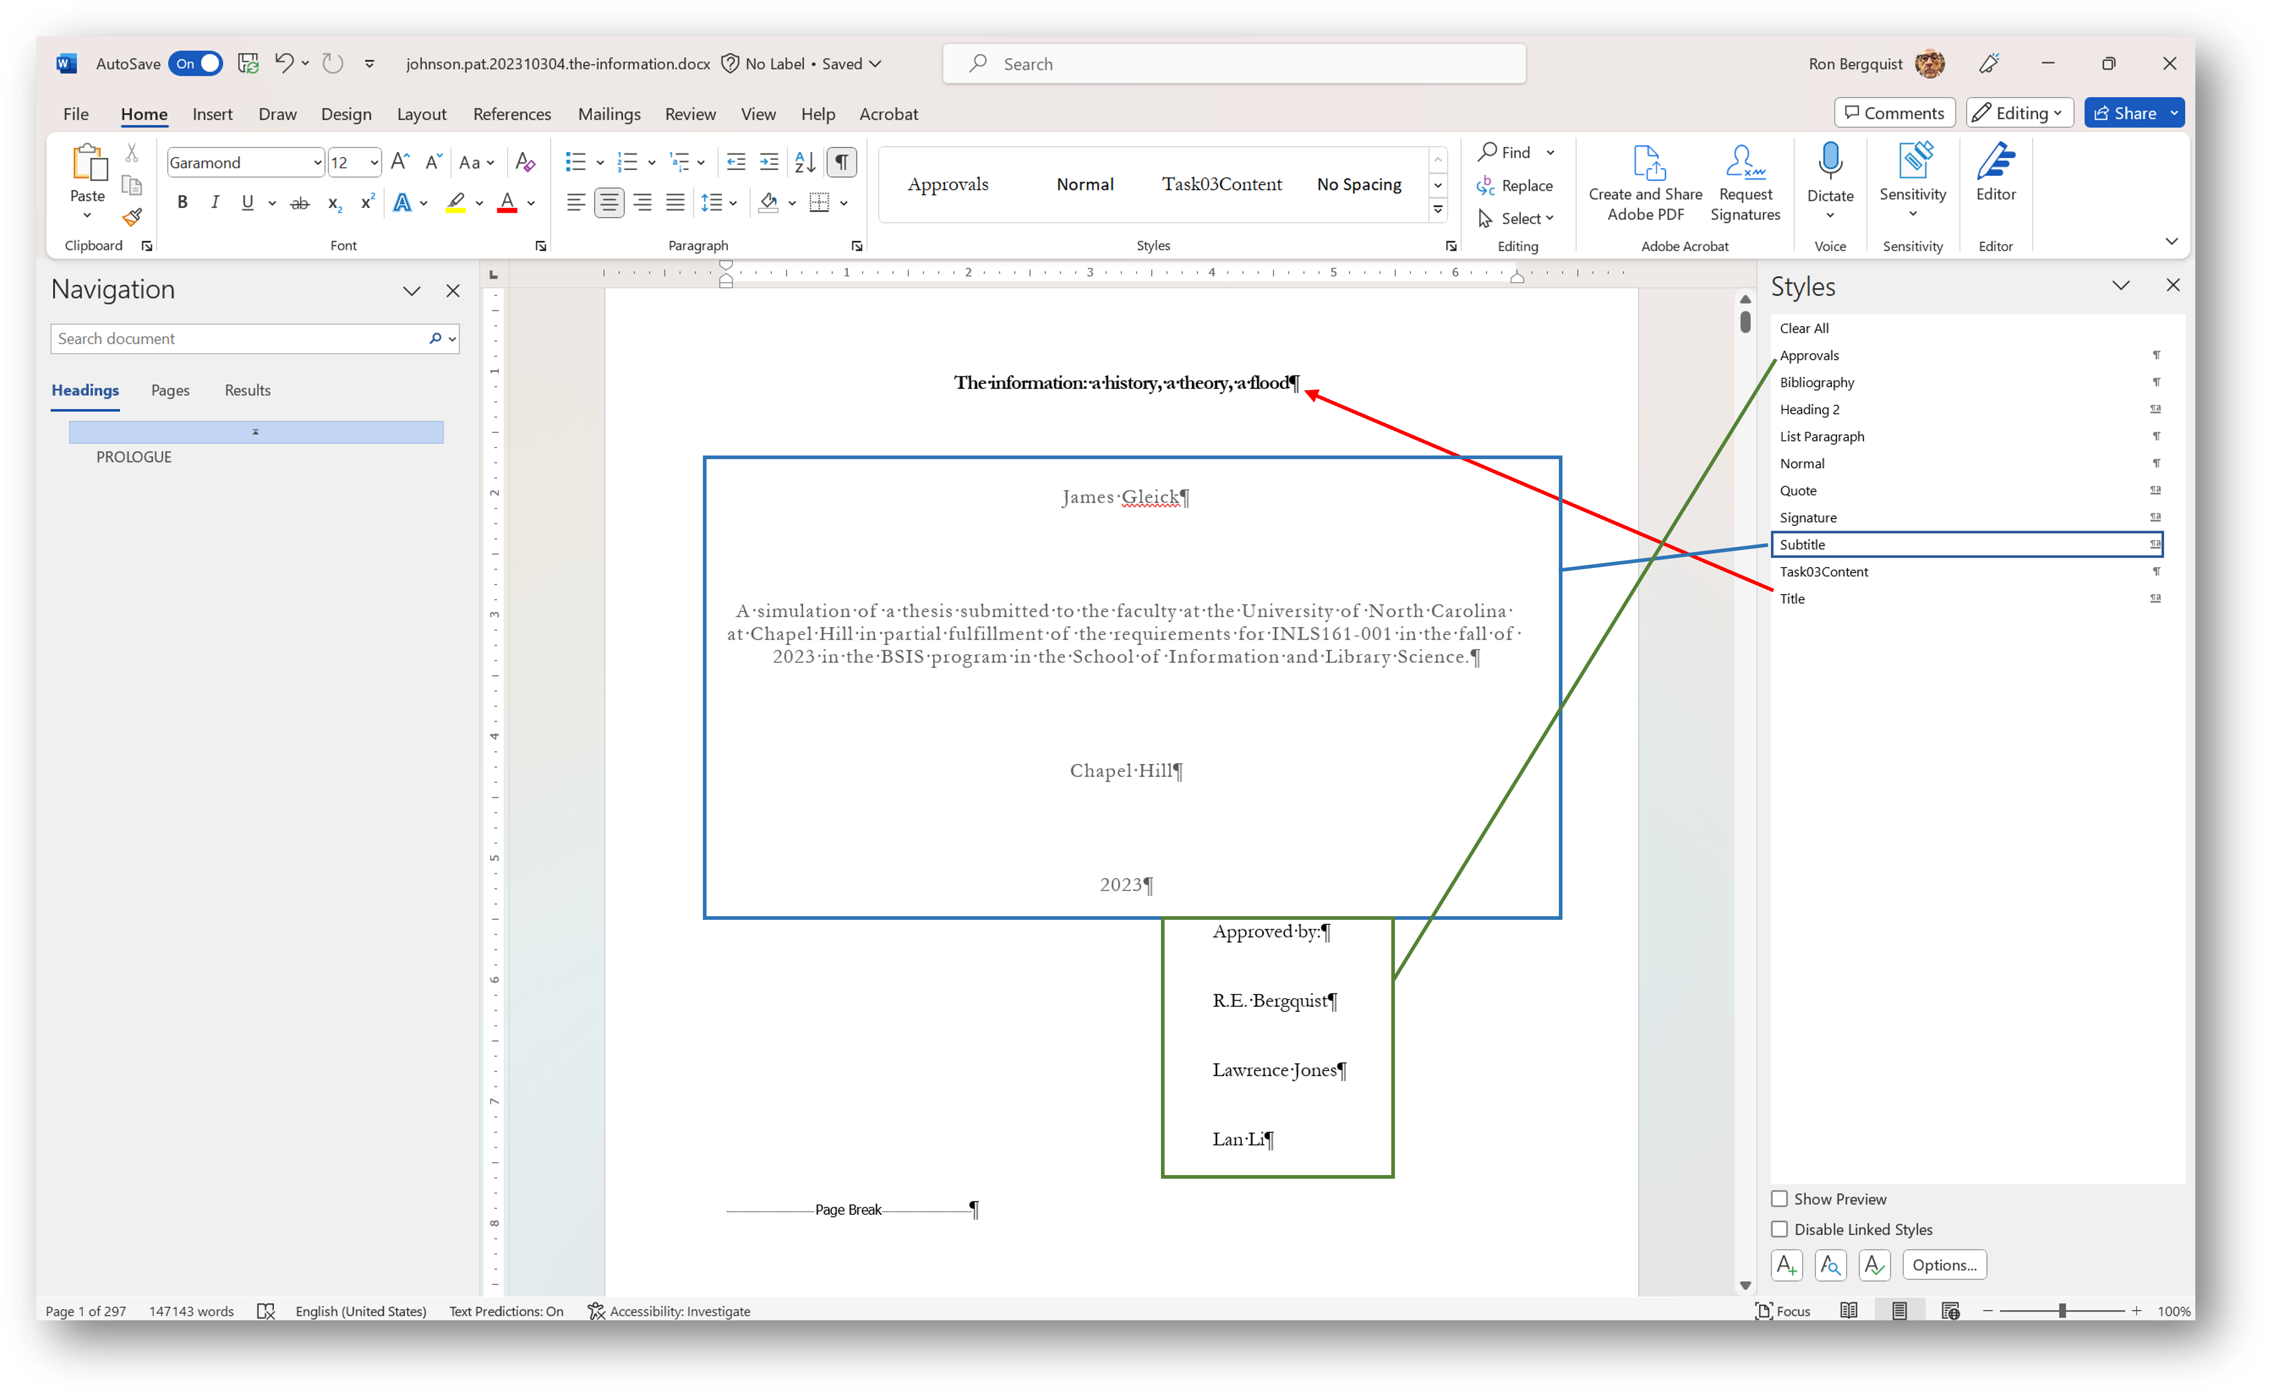
Task: Apply strikethrough formatting
Action: click(299, 202)
